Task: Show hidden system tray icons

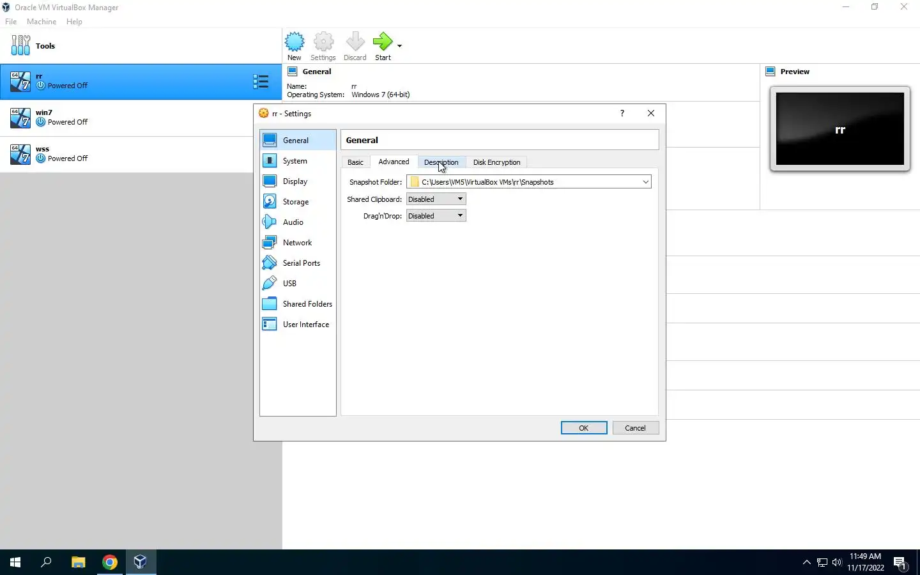Action: pos(806,562)
